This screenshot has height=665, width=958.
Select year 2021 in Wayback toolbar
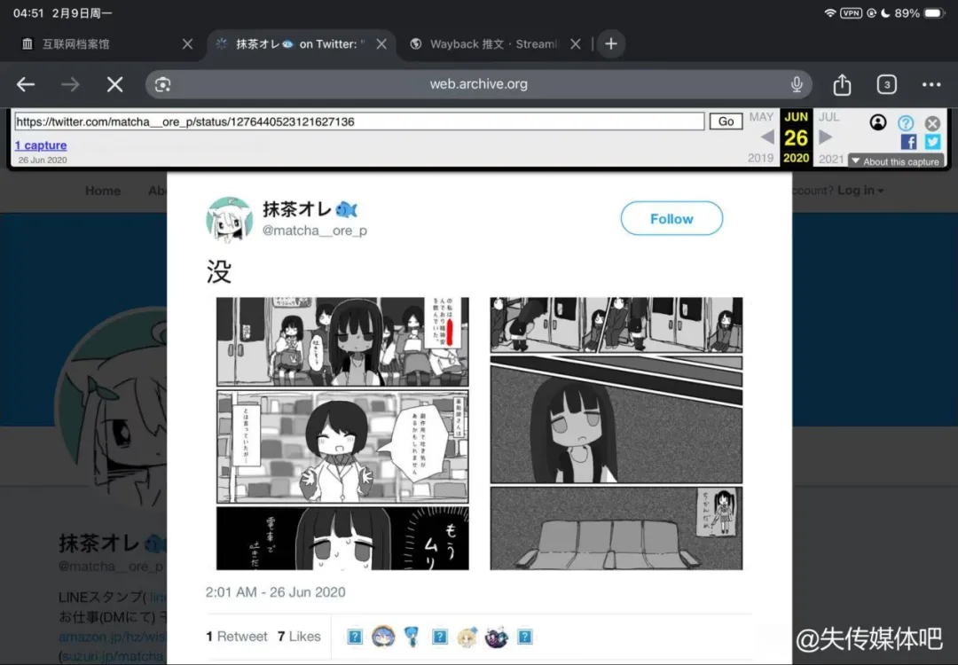click(x=831, y=159)
